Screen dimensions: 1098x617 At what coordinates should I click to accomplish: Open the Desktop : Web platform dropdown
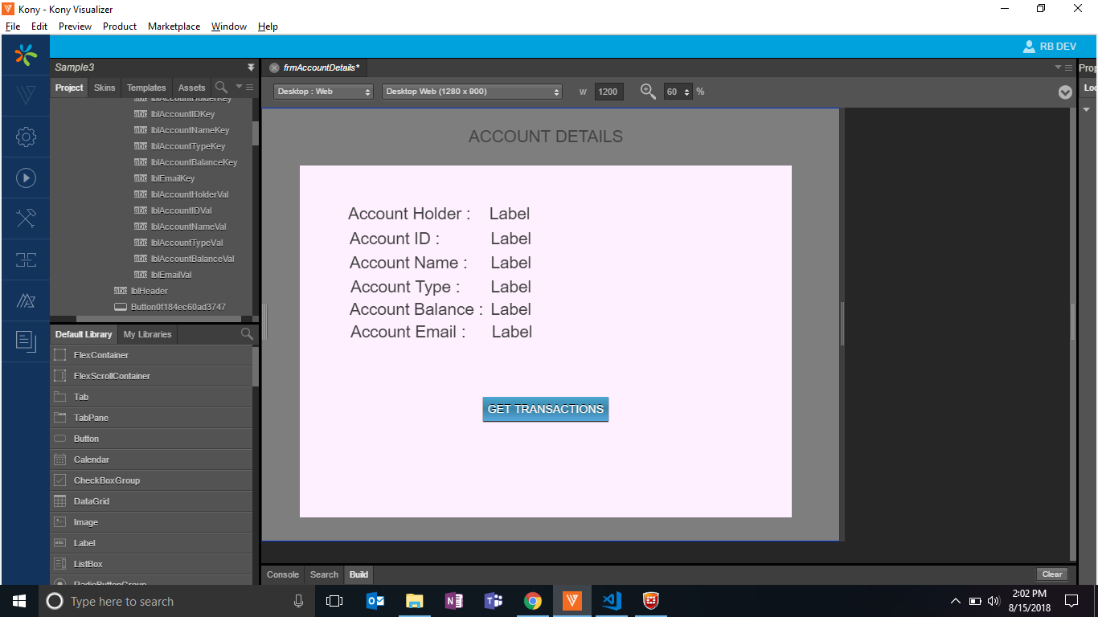coord(323,92)
